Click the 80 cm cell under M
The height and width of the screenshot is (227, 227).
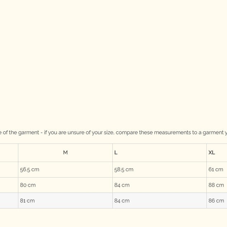click(65, 185)
